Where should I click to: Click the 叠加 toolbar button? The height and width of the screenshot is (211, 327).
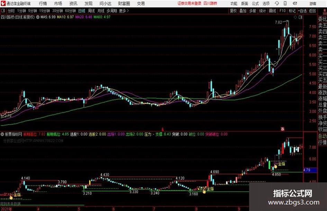(x=243, y=11)
